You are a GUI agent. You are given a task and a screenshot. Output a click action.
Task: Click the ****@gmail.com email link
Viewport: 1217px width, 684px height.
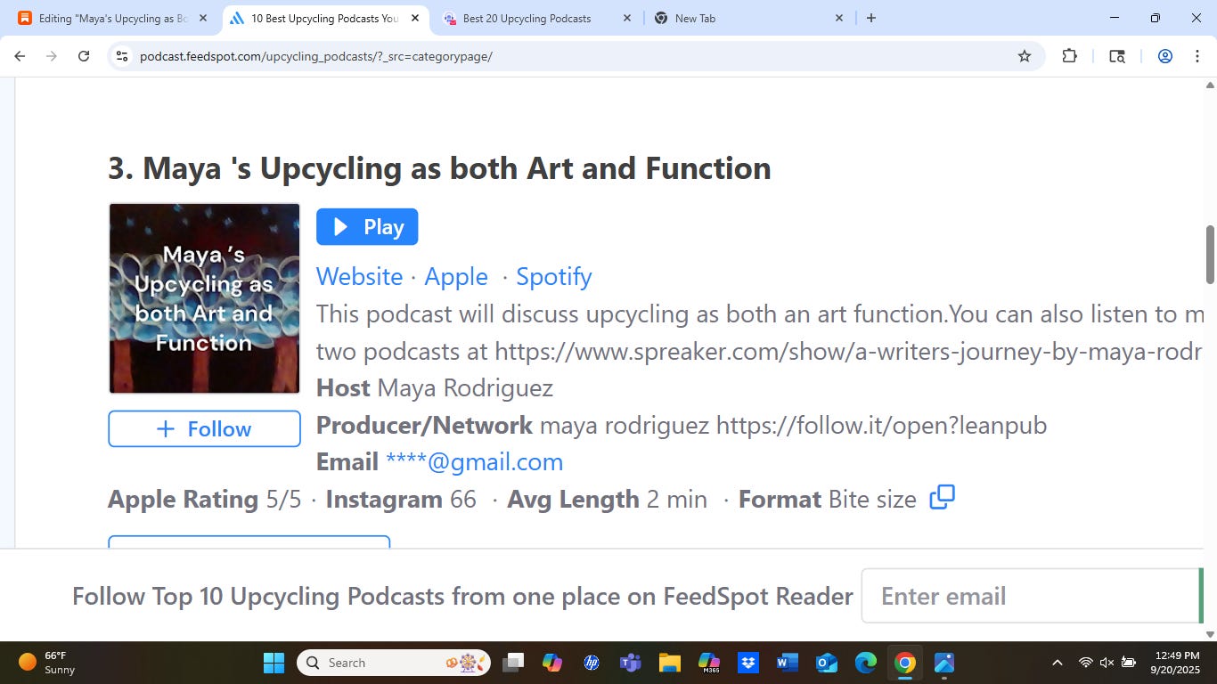(474, 461)
